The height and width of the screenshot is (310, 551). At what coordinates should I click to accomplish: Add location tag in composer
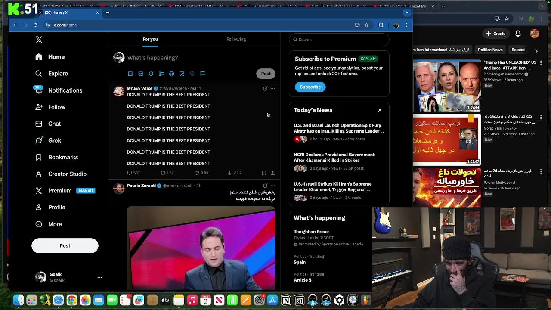click(x=192, y=74)
